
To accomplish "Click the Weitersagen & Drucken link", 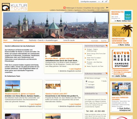I will point(74,8).
